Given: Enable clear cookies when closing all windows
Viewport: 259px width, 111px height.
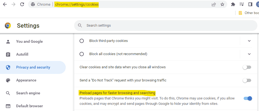Looking at the screenshot, I should [x=247, y=67].
